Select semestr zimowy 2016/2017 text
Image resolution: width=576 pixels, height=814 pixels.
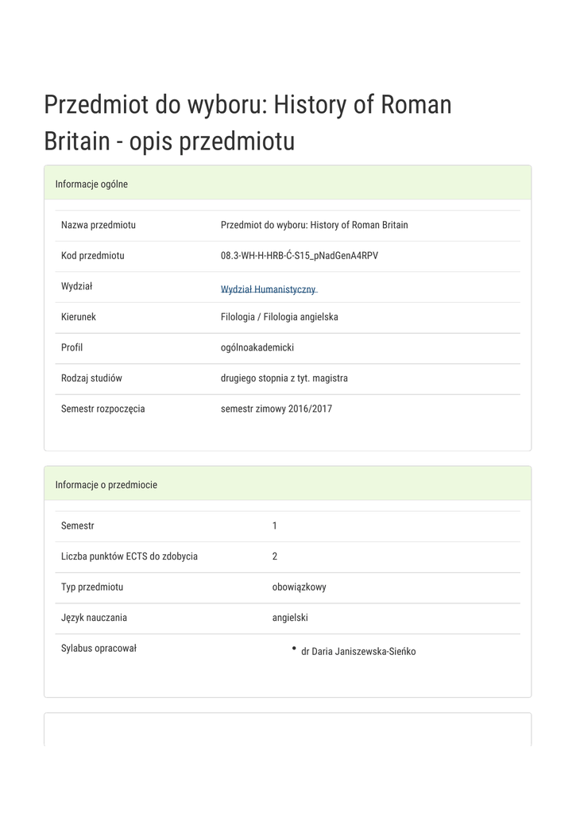(x=276, y=409)
